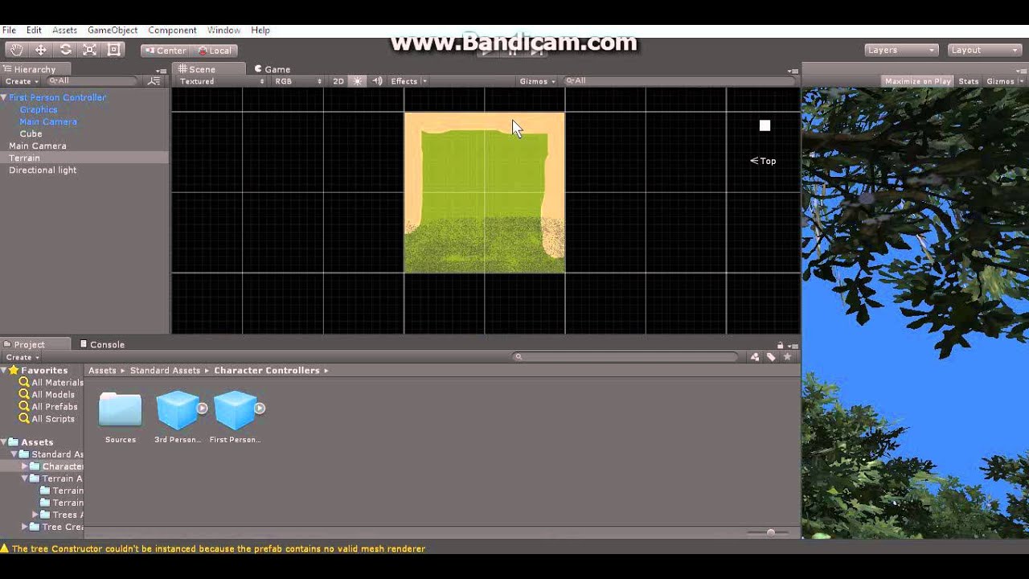1029x579 pixels.
Task: Toggle the Project panel lock icon
Action: 780,345
